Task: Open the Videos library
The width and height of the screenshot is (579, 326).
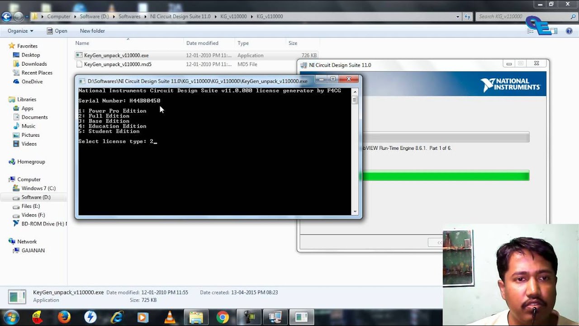Action: click(29, 144)
